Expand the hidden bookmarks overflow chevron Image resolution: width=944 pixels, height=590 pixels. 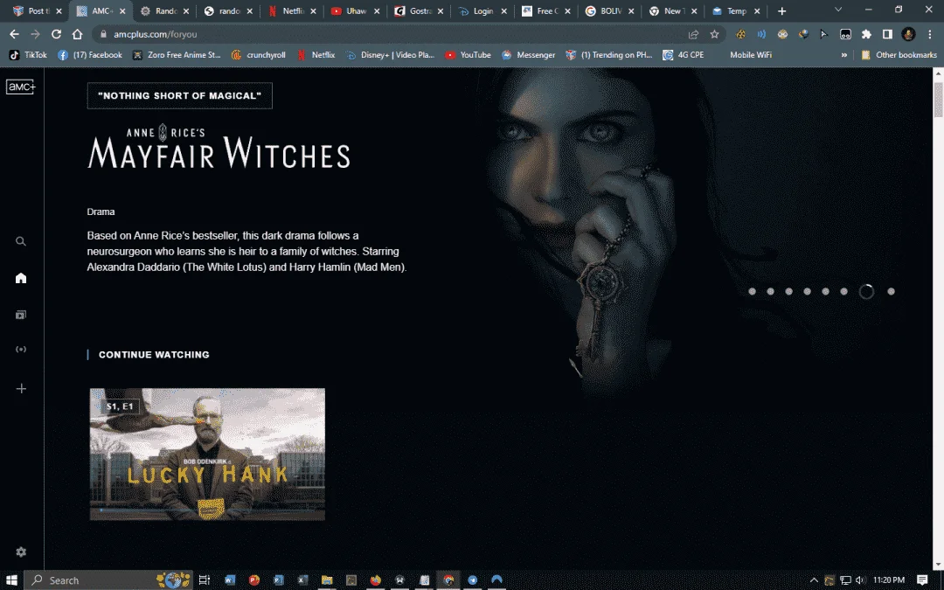coord(844,55)
